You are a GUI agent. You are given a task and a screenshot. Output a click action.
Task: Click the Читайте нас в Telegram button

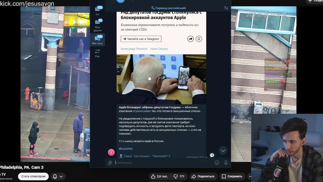pyautogui.click(x=141, y=39)
